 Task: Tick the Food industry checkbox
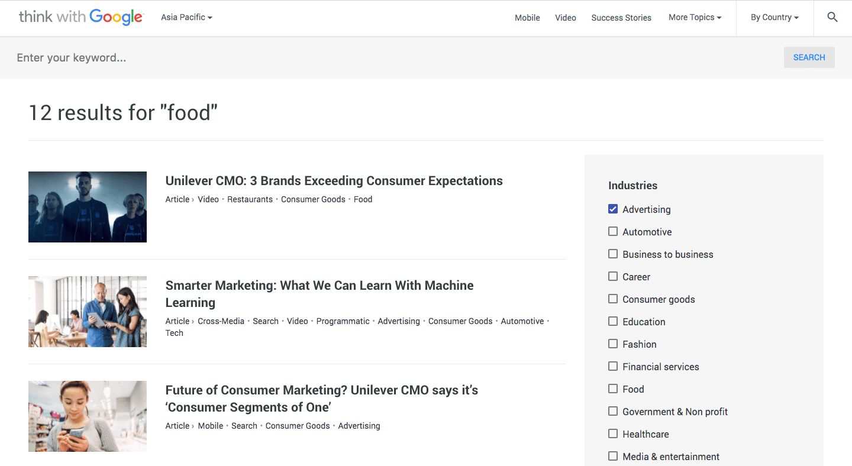tap(613, 389)
